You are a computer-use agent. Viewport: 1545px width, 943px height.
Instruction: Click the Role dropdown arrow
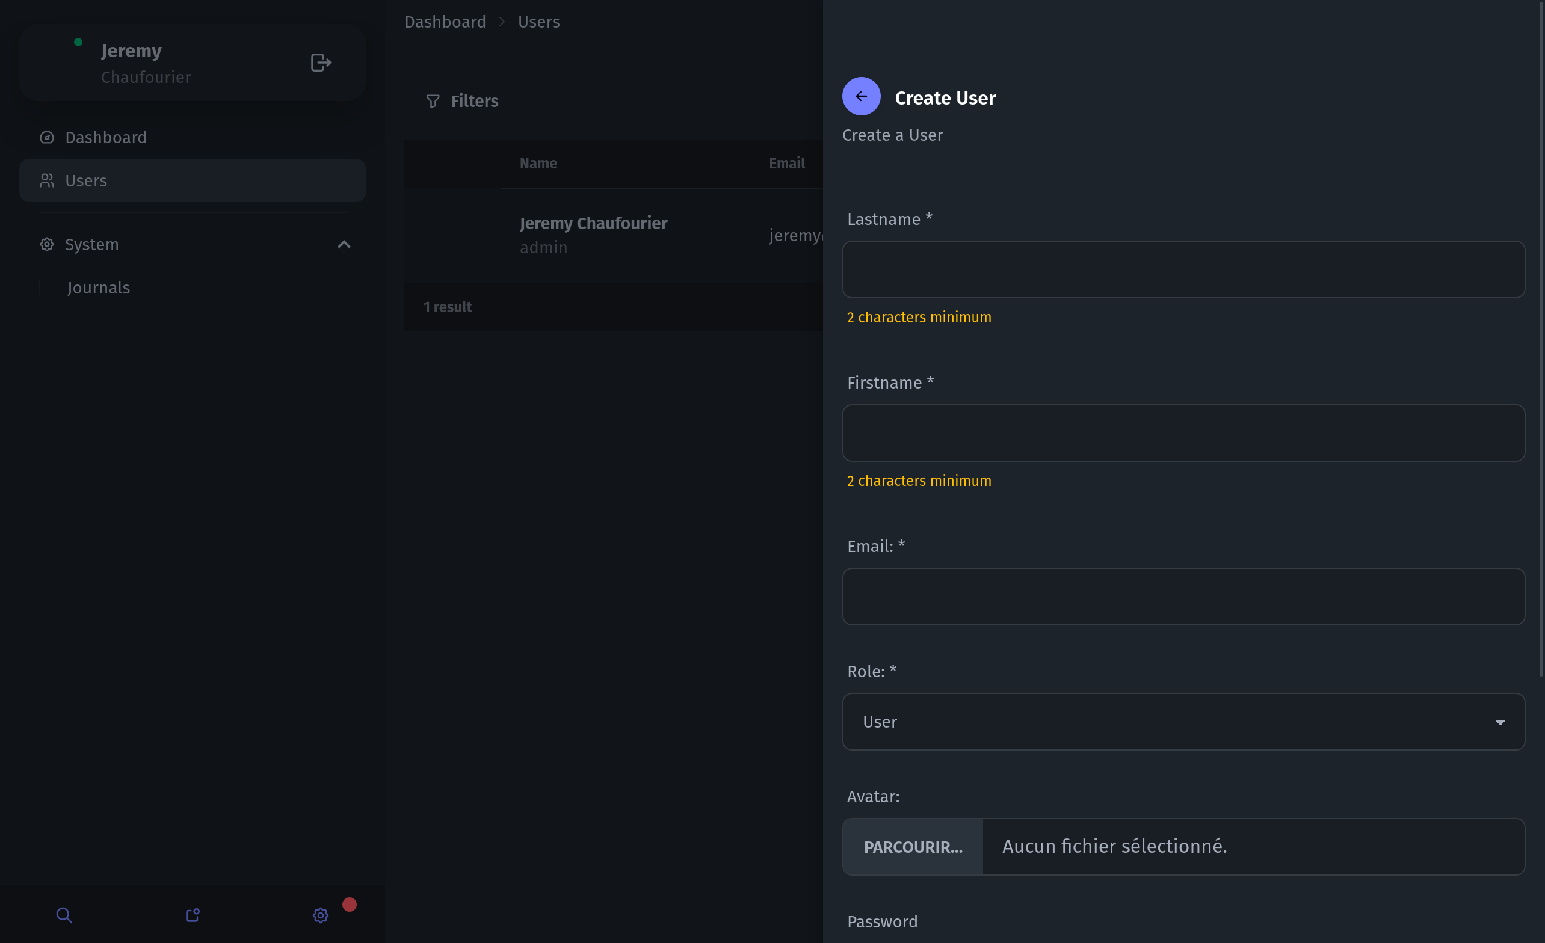pyautogui.click(x=1500, y=722)
